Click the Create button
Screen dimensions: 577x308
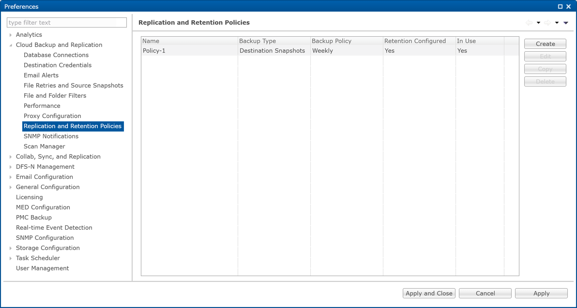click(545, 44)
